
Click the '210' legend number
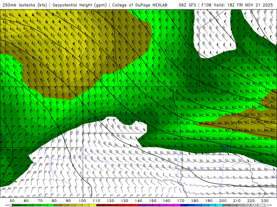pos(237,201)
